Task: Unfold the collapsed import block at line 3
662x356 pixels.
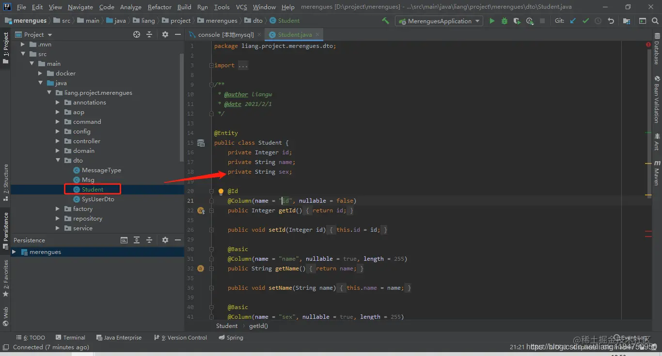Action: 211,65
